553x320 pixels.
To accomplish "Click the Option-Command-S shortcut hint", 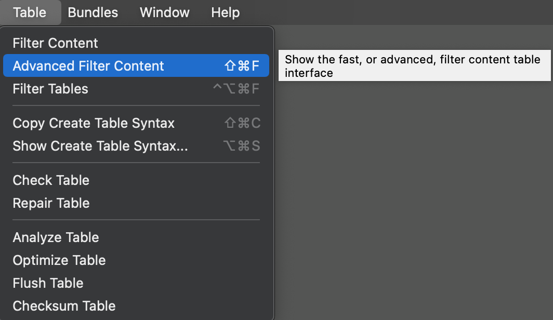I will [242, 146].
